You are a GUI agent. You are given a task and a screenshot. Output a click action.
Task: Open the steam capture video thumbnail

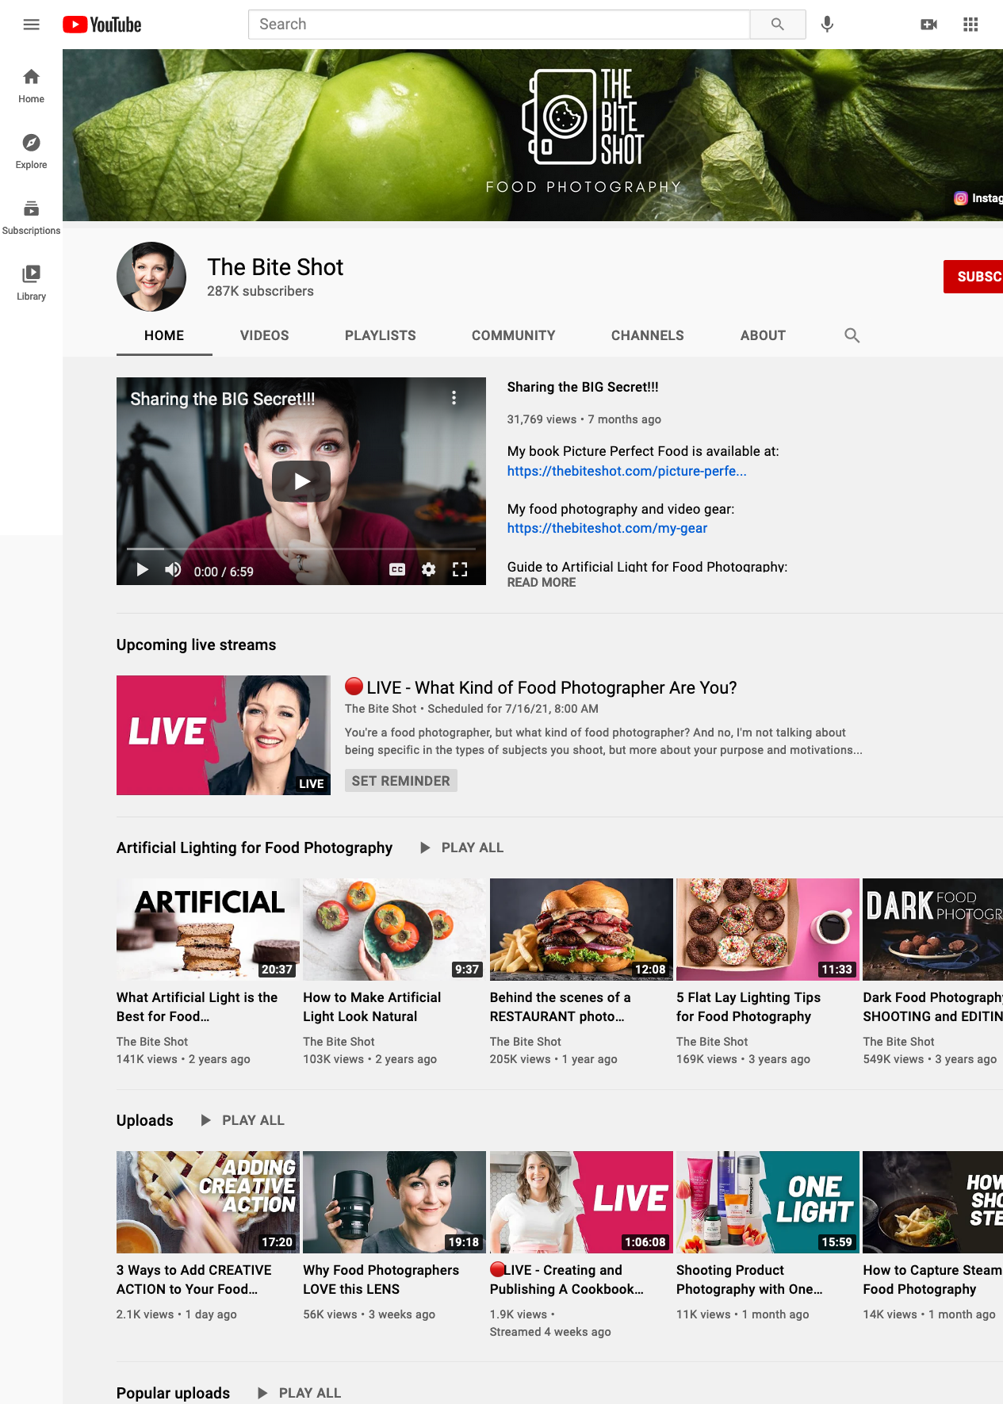tap(933, 1202)
